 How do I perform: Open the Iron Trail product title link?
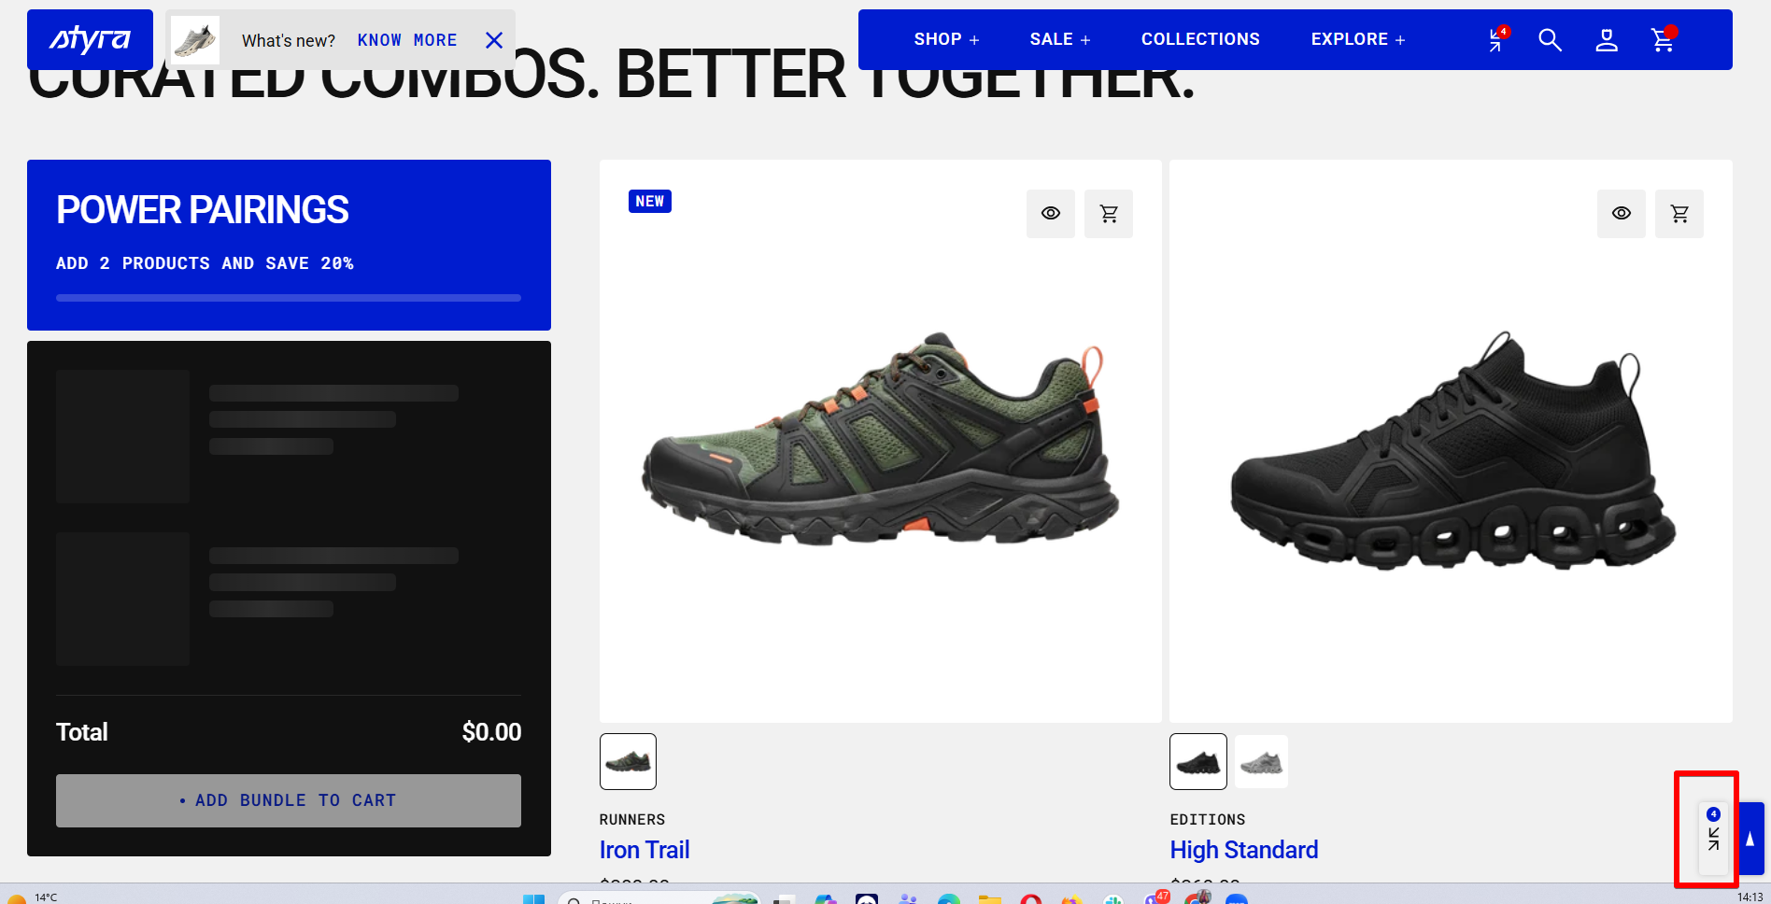(645, 850)
